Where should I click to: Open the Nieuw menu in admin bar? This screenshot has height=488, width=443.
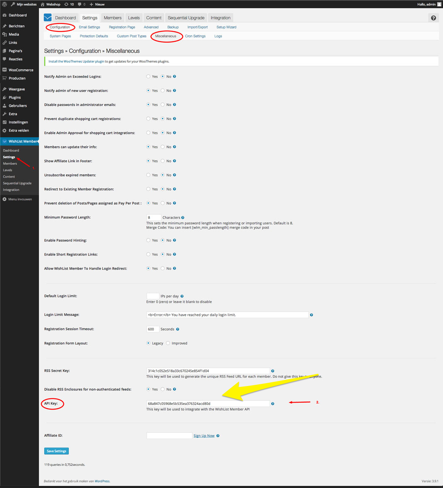coord(97,5)
